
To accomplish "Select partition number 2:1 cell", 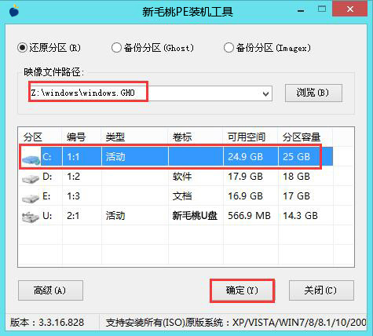I will pyautogui.click(x=73, y=216).
